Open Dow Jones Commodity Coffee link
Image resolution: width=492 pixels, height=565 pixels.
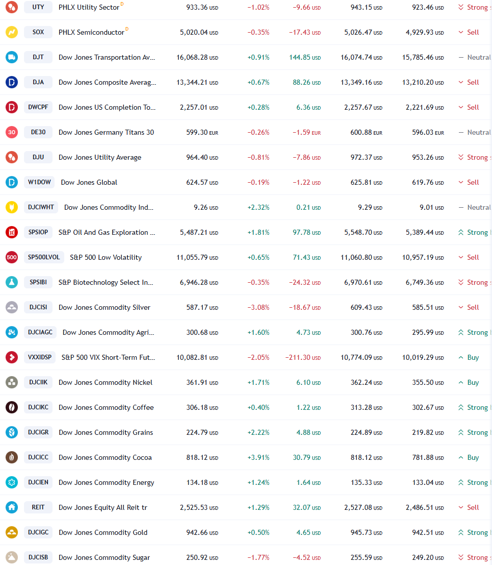pyautogui.click(x=106, y=407)
